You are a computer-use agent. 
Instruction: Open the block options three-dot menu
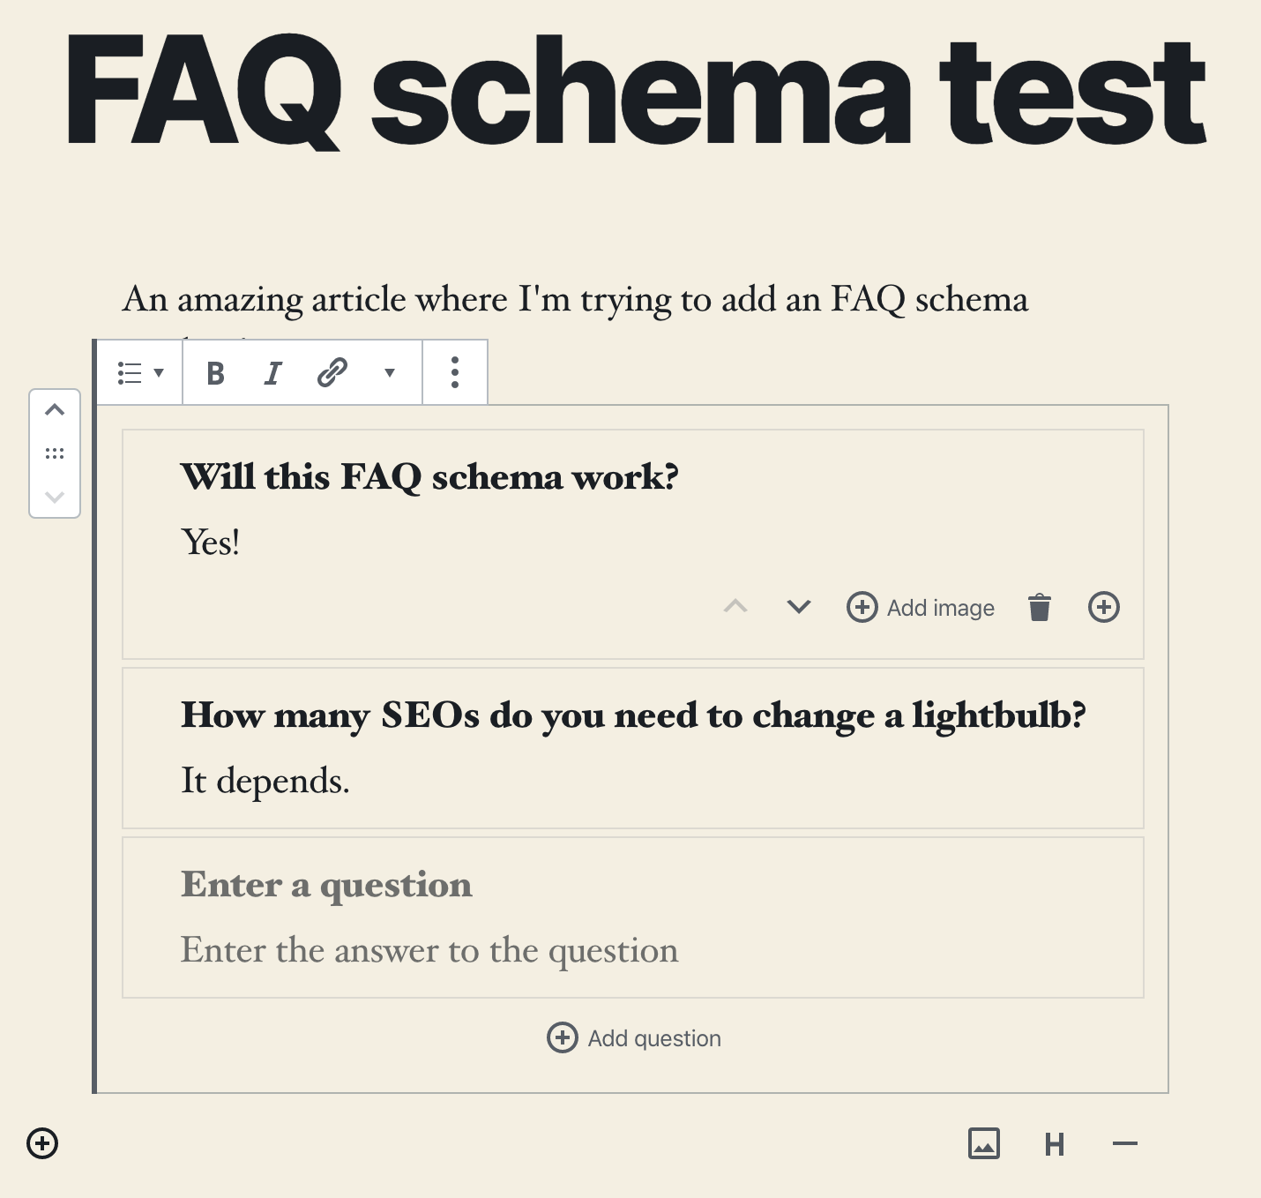pyautogui.click(x=455, y=372)
